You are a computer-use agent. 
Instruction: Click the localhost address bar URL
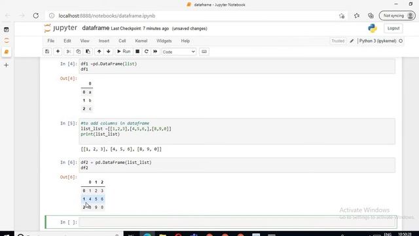tap(107, 16)
